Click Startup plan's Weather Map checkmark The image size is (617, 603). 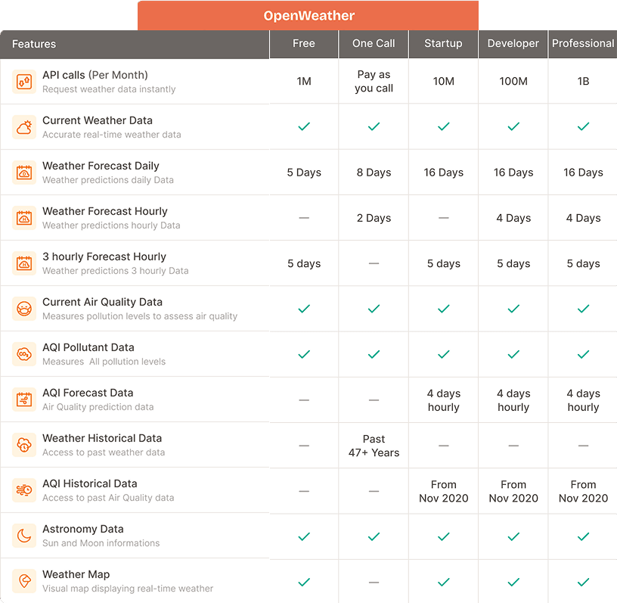(x=443, y=581)
